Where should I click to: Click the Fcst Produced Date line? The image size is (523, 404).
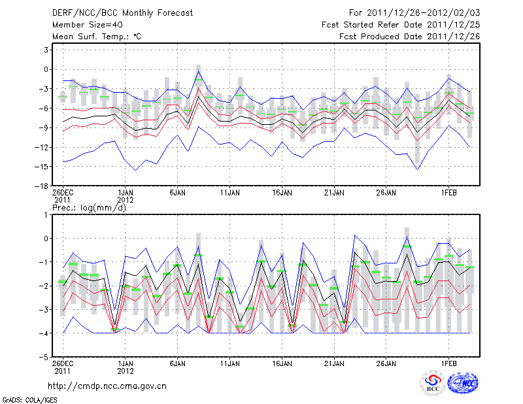409,37
